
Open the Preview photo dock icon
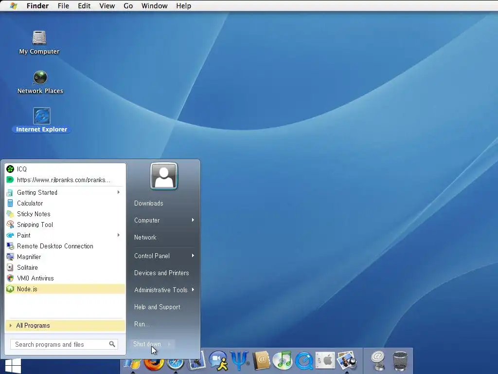(x=347, y=360)
